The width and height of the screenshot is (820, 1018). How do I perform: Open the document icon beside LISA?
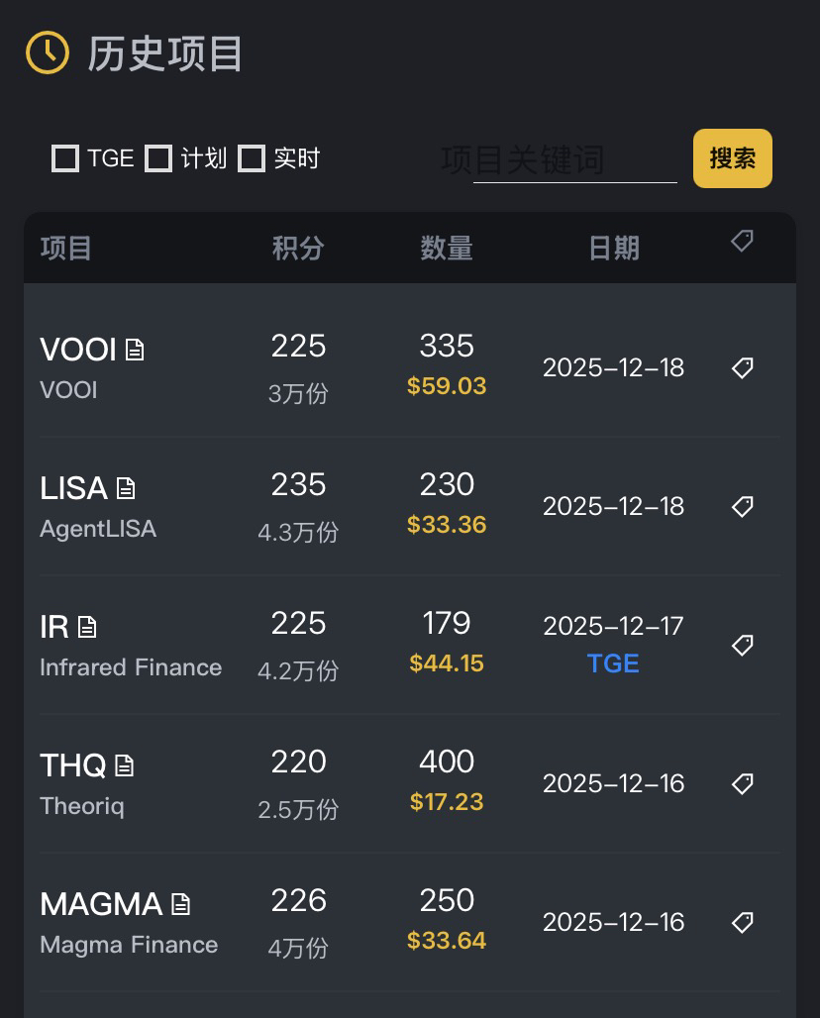(126, 488)
